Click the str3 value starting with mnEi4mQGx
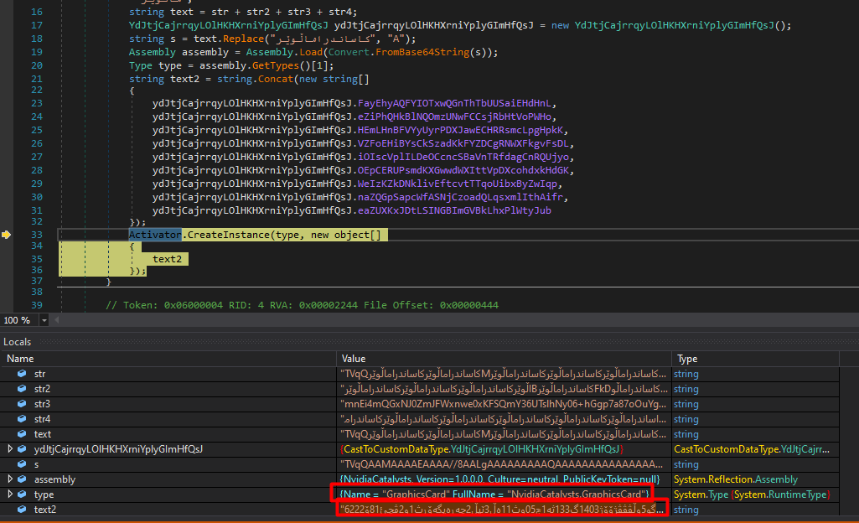Screen dimensions: 859x523 coord(504,404)
